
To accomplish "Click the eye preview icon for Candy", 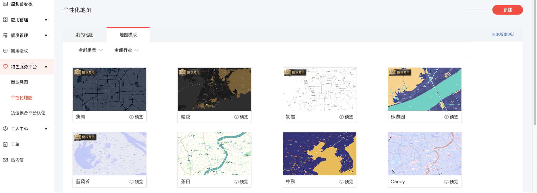I will click(446, 182).
